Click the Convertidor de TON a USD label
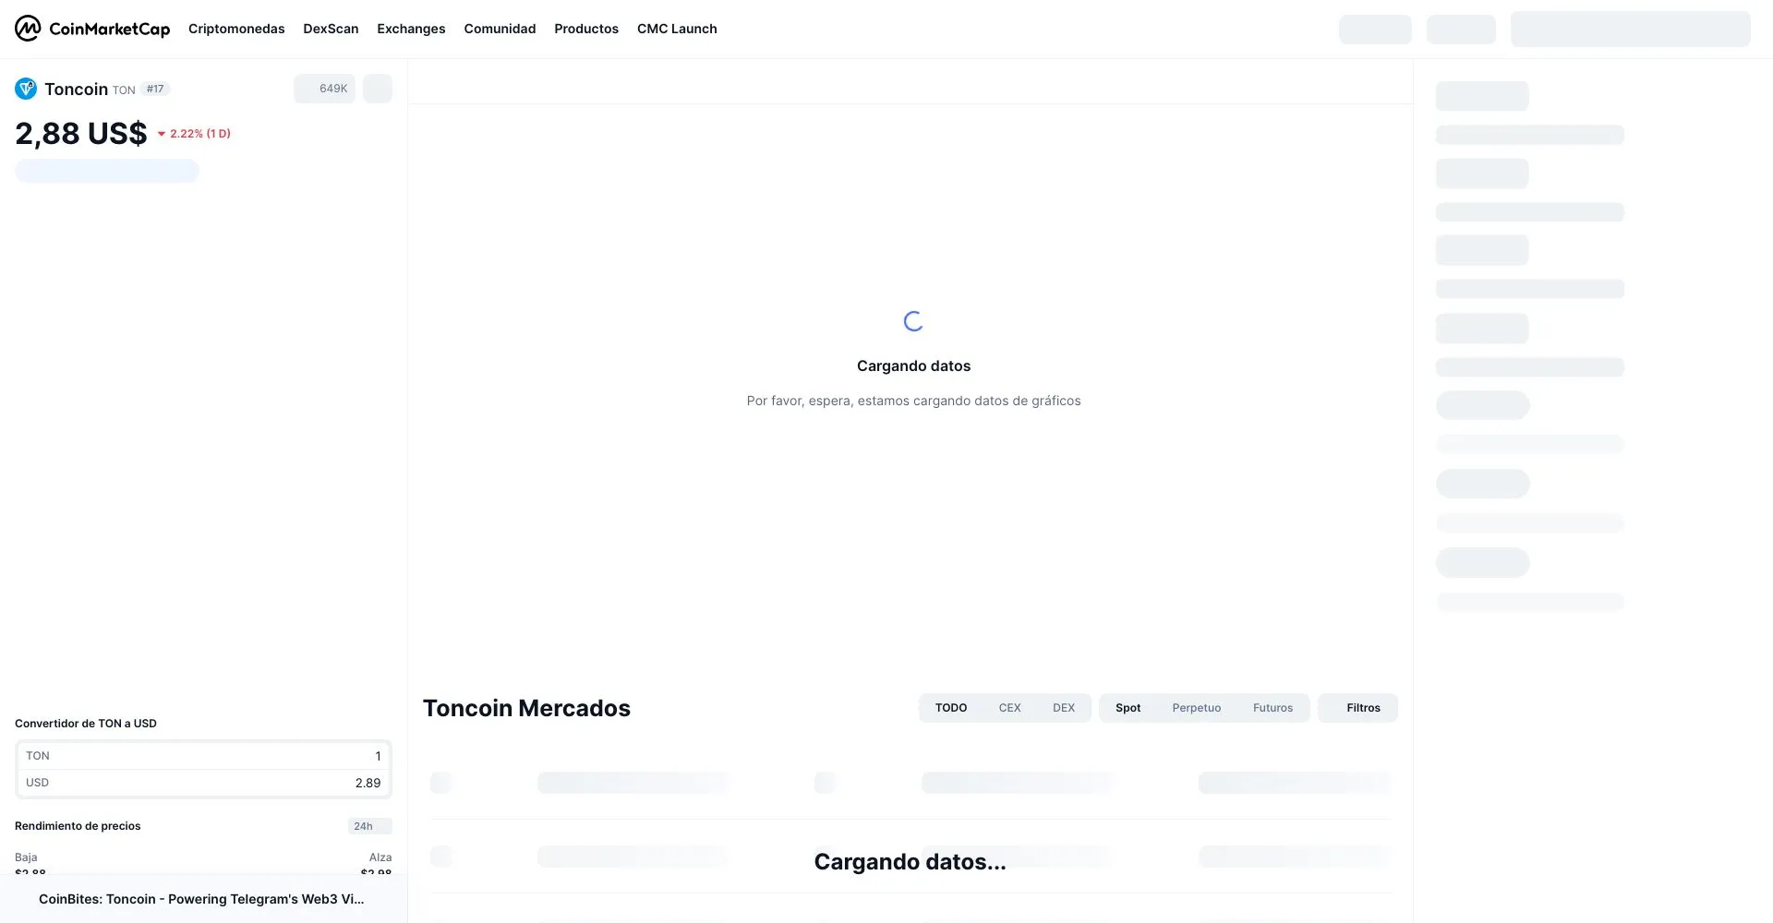Screen dimensions: 1773x923 click(86, 724)
